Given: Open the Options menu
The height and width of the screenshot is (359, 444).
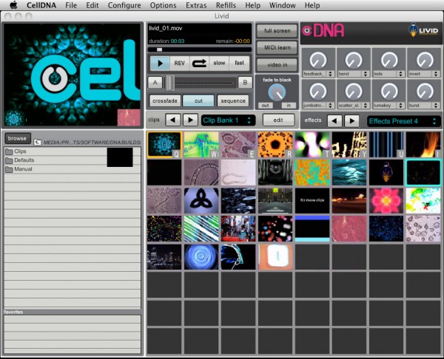Looking at the screenshot, I should click(163, 5).
